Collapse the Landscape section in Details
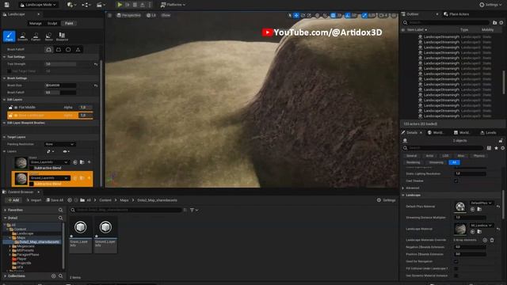The height and width of the screenshot is (285, 507). (x=403, y=196)
